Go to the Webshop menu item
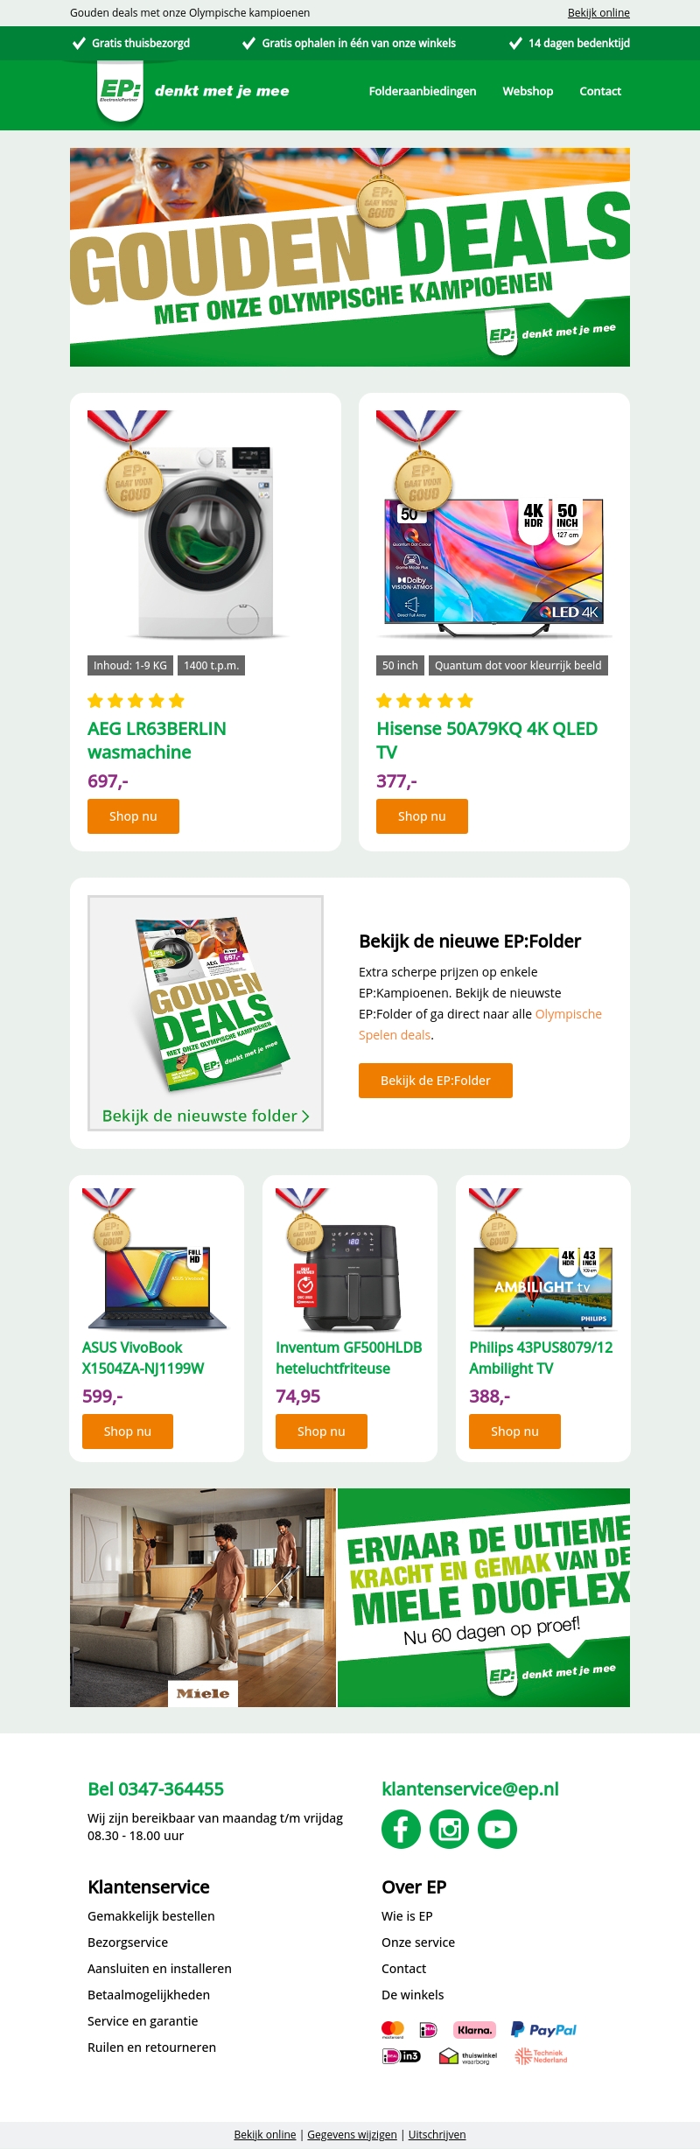Viewport: 700px width, 2149px height. point(528,91)
